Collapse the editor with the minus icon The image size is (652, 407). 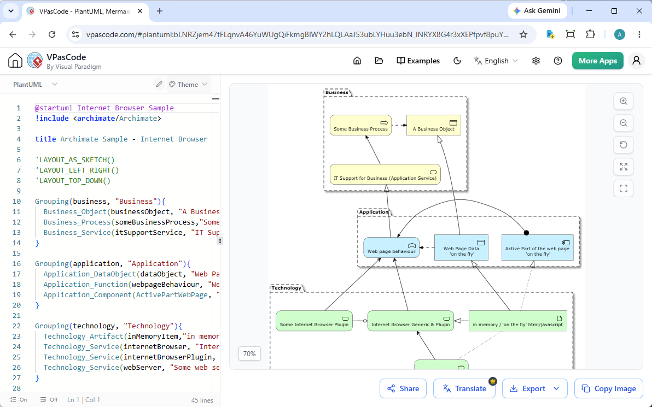(x=216, y=99)
